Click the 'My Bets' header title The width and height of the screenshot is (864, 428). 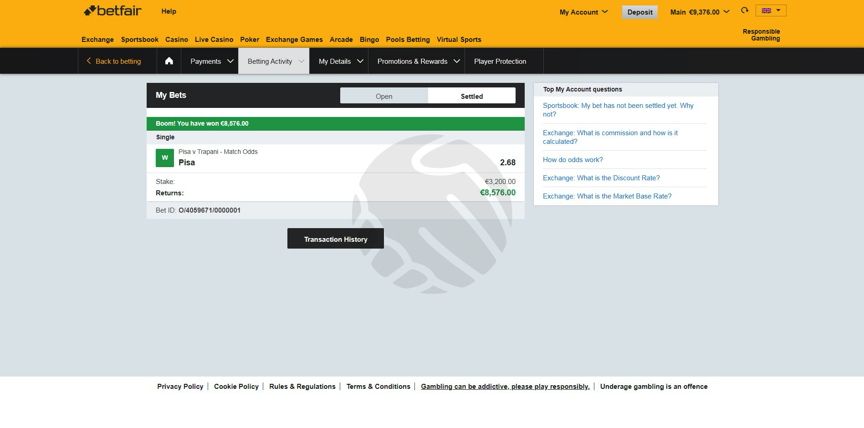point(171,95)
